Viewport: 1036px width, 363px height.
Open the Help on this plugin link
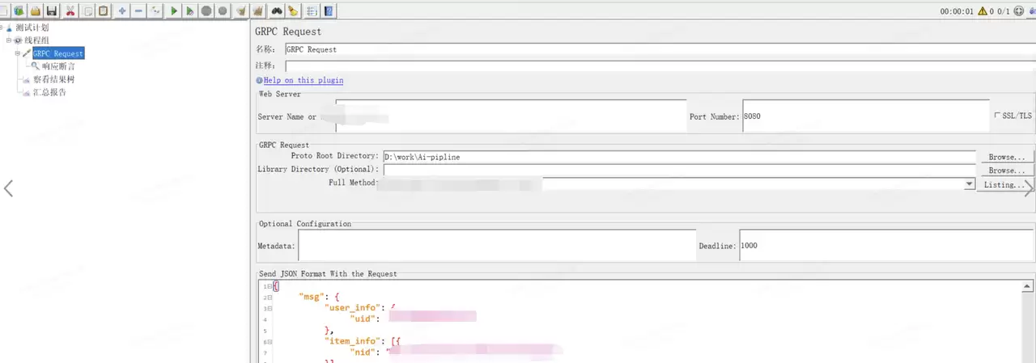[x=304, y=80]
